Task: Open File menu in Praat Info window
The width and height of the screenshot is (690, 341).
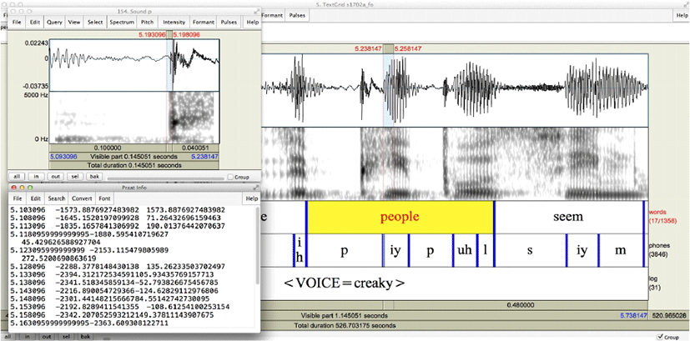Action: click(x=17, y=198)
